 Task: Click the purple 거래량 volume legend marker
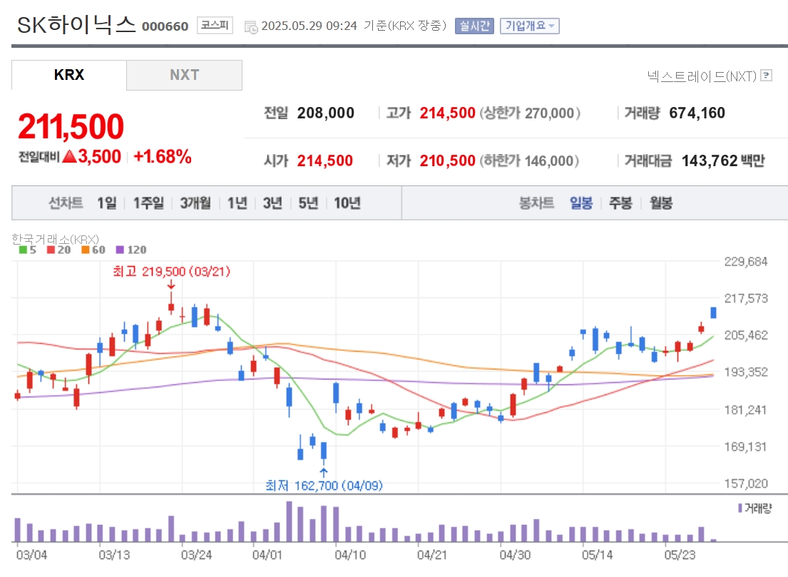[x=740, y=508]
